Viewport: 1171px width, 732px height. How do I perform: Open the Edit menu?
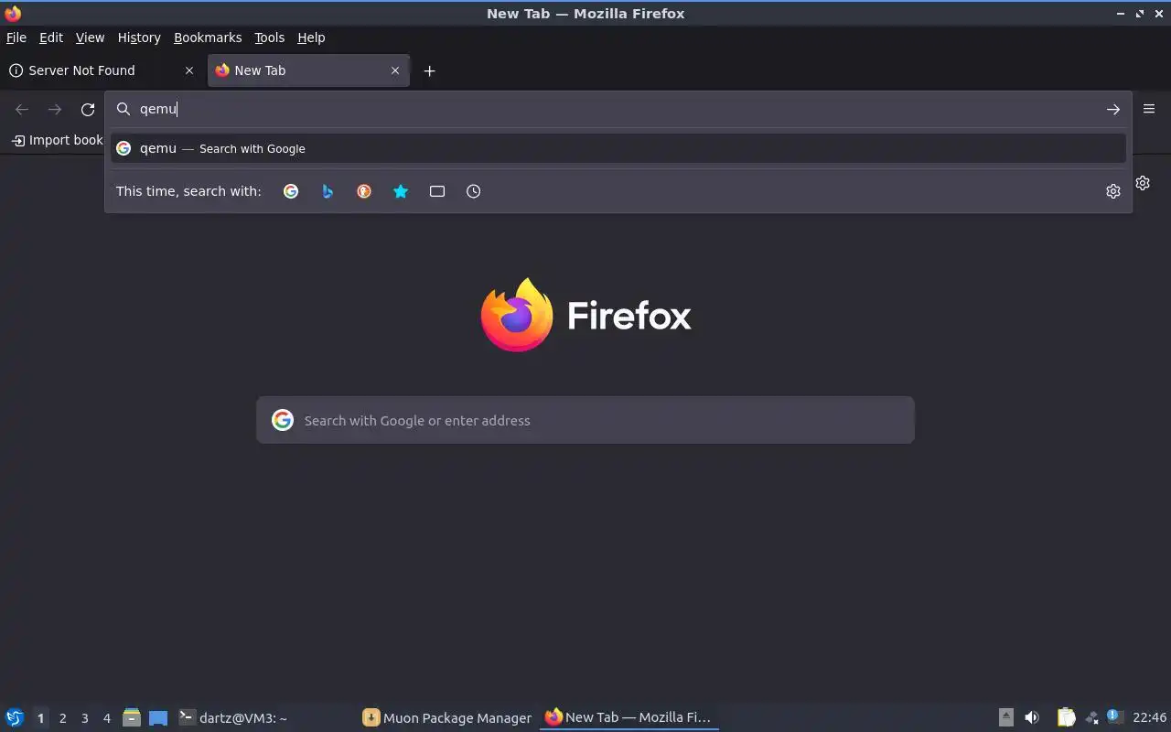point(51,38)
